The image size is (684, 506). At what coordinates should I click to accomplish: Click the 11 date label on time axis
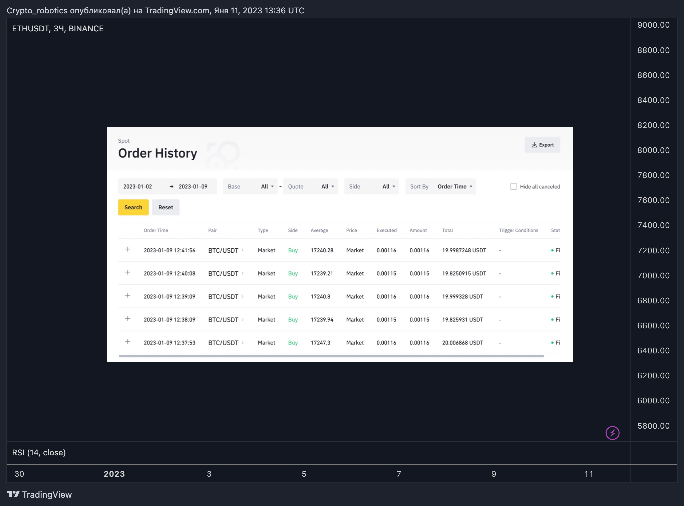point(589,474)
